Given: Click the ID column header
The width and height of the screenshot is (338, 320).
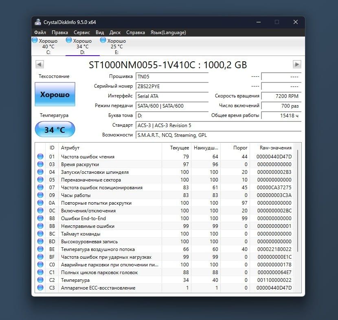Looking at the screenshot, I should coord(52,148).
